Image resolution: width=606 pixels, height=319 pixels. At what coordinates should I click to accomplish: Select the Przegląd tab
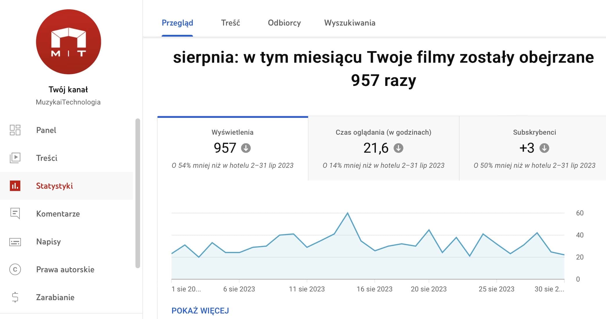pyautogui.click(x=177, y=23)
